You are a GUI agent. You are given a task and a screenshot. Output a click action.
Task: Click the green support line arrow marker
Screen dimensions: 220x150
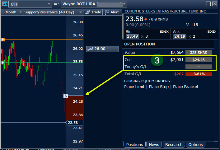point(3,63)
